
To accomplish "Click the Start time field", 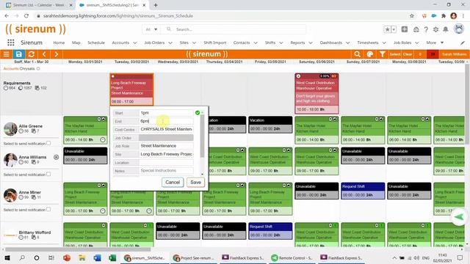I will (x=166, y=113).
